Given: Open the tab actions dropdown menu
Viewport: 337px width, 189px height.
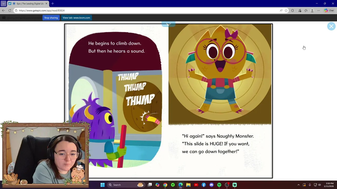Looking at the screenshot, I should 3,3.
